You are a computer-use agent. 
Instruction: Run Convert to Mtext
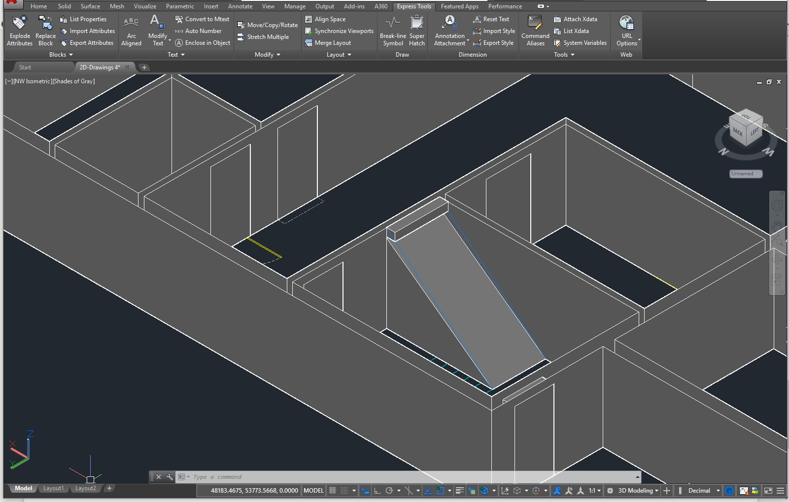(x=202, y=19)
